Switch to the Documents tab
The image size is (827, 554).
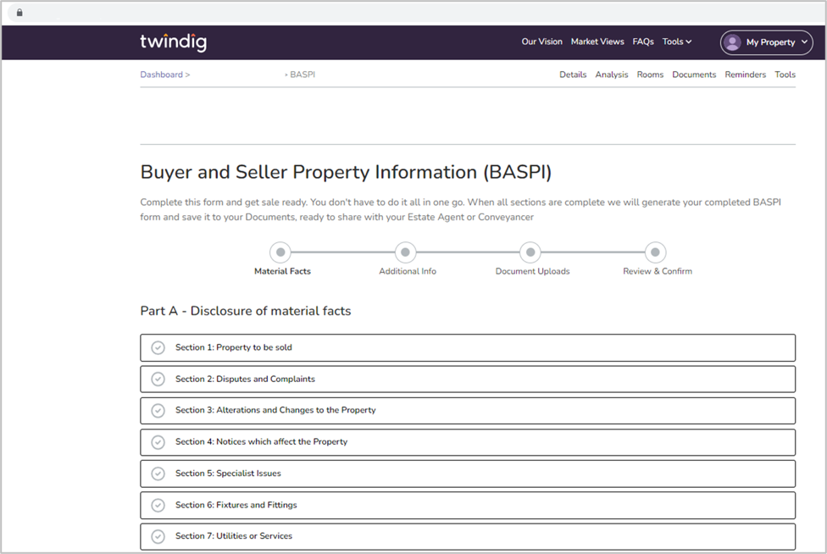click(x=694, y=75)
